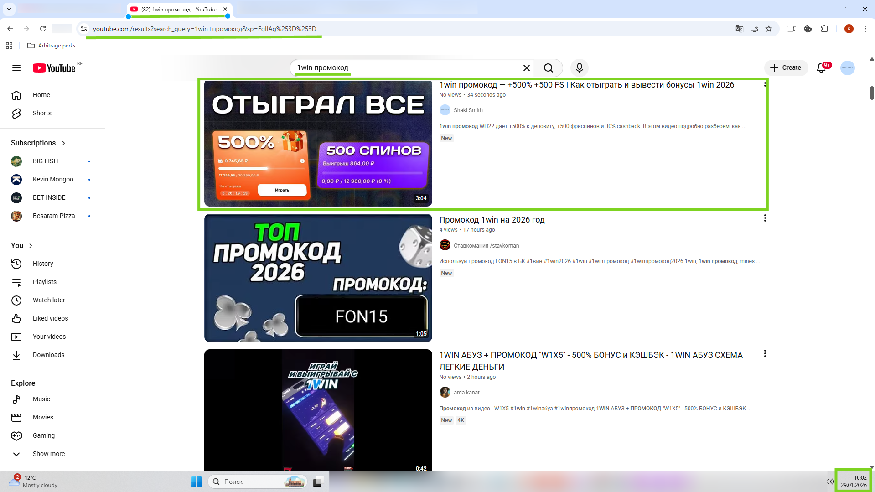875x492 pixels.
Task: Expand the You section
Action: coord(22,245)
